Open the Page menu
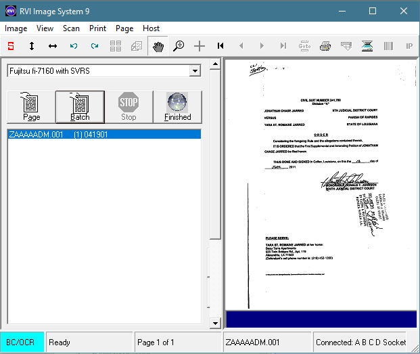The image size is (420, 354). coord(124,28)
